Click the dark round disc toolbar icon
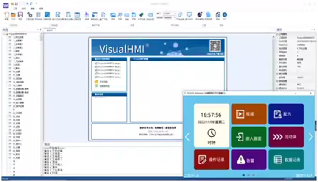The width and height of the screenshot is (318, 182). click(200, 14)
